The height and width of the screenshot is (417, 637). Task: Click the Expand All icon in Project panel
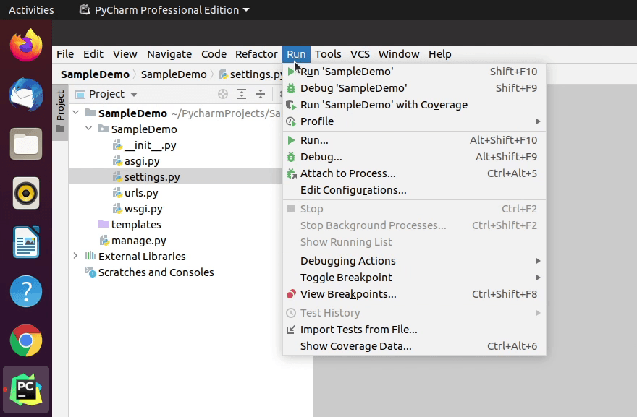pos(242,94)
